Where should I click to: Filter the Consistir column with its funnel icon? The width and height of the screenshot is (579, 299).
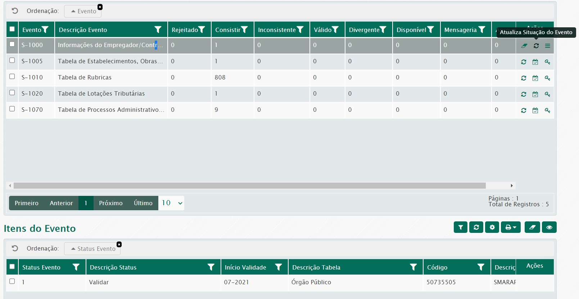pyautogui.click(x=245, y=30)
